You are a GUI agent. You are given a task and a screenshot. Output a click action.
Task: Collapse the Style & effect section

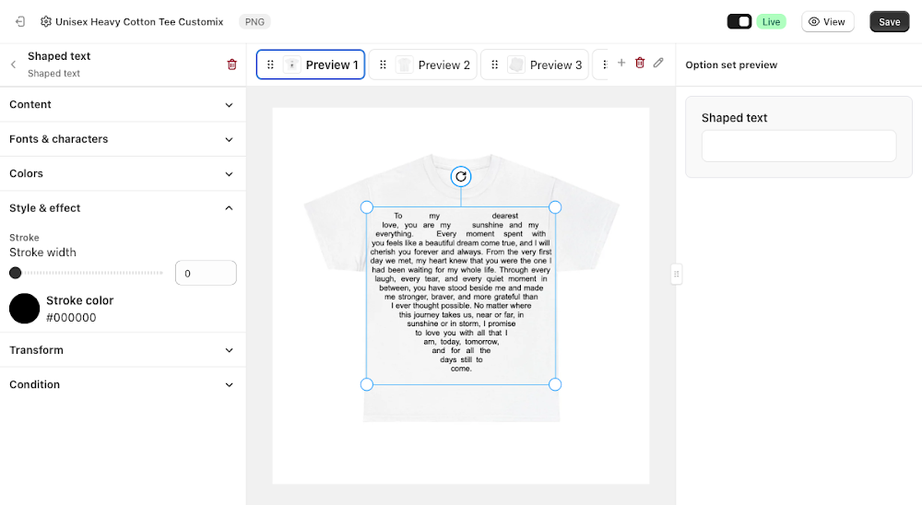[x=123, y=208]
